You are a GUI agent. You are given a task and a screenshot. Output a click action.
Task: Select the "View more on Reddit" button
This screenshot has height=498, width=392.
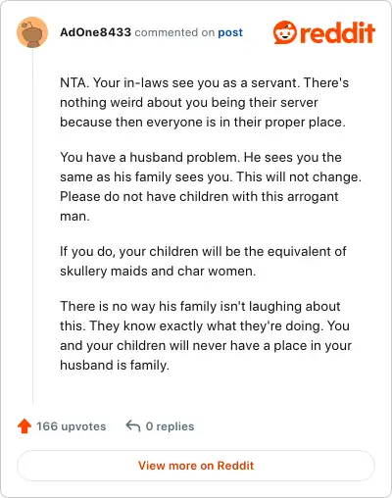[196, 466]
